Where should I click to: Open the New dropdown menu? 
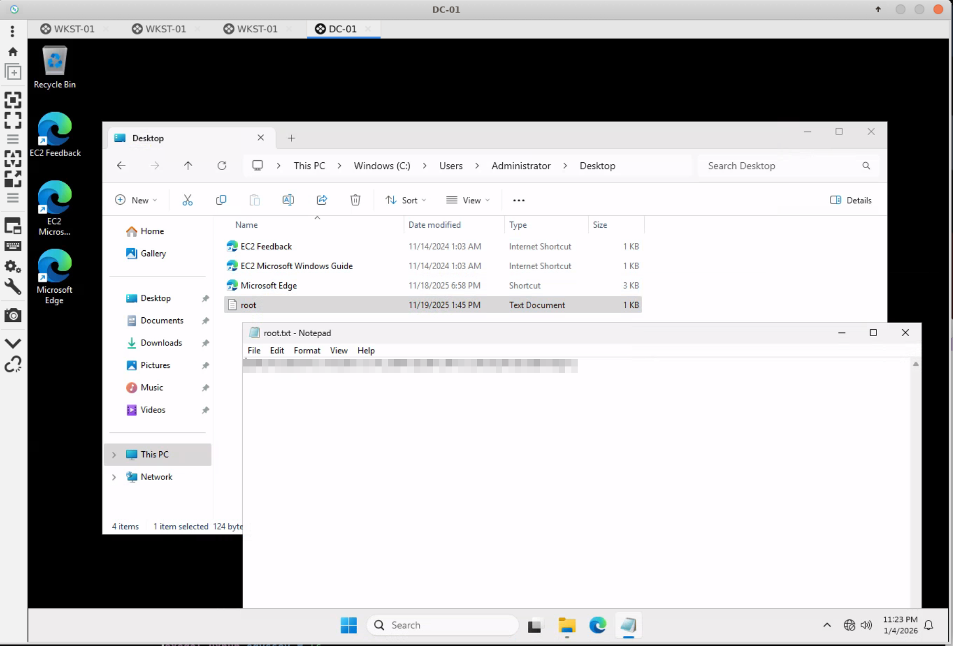[x=136, y=200]
